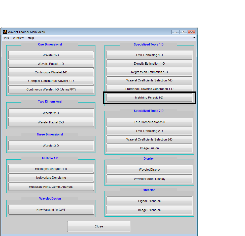The height and width of the screenshot is (236, 245).
Task: Launch Multivariate Denoising
Action: (x=51, y=177)
